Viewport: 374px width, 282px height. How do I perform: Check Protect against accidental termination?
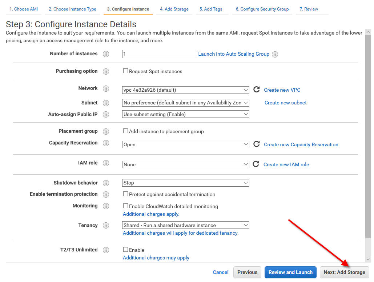pos(125,194)
